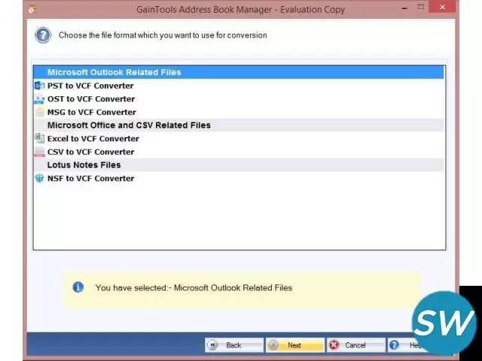Close the Address Book Manager window
The height and width of the screenshot is (361, 482).
(442, 8)
